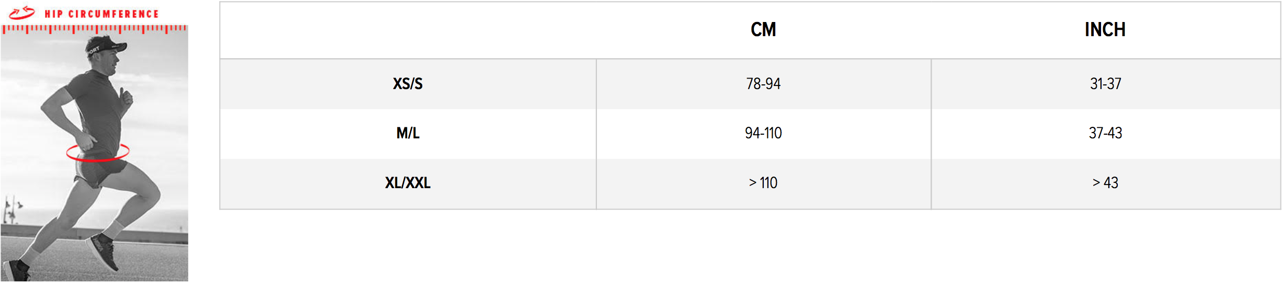Click the M/L size row label
This screenshot has height=283, width=1282.
pos(408,133)
